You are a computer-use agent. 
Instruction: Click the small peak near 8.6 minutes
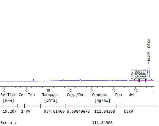pyautogui.click(x=33, y=80)
